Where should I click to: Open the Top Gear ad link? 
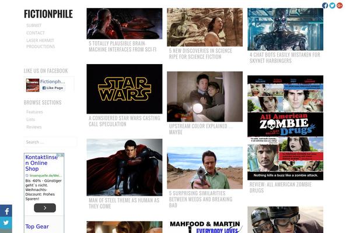coord(37,227)
